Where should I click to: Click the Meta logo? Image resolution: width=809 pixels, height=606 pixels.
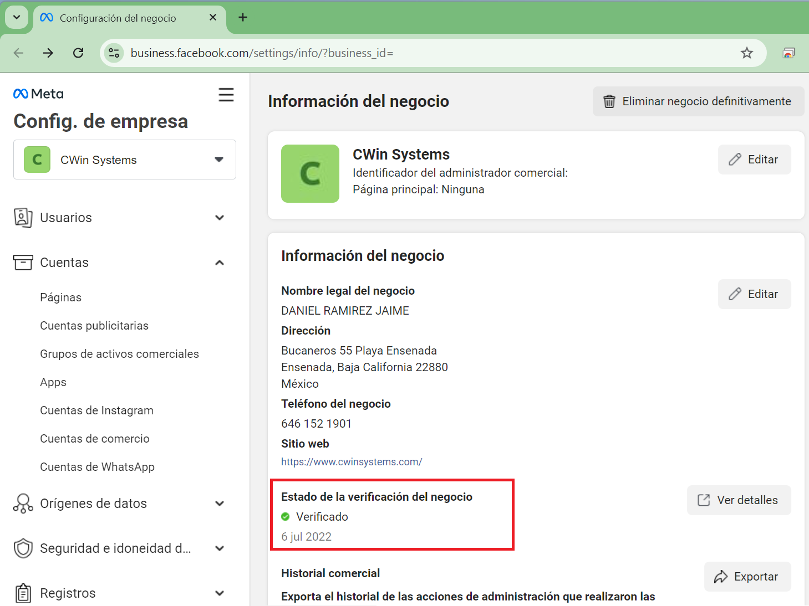pos(38,94)
